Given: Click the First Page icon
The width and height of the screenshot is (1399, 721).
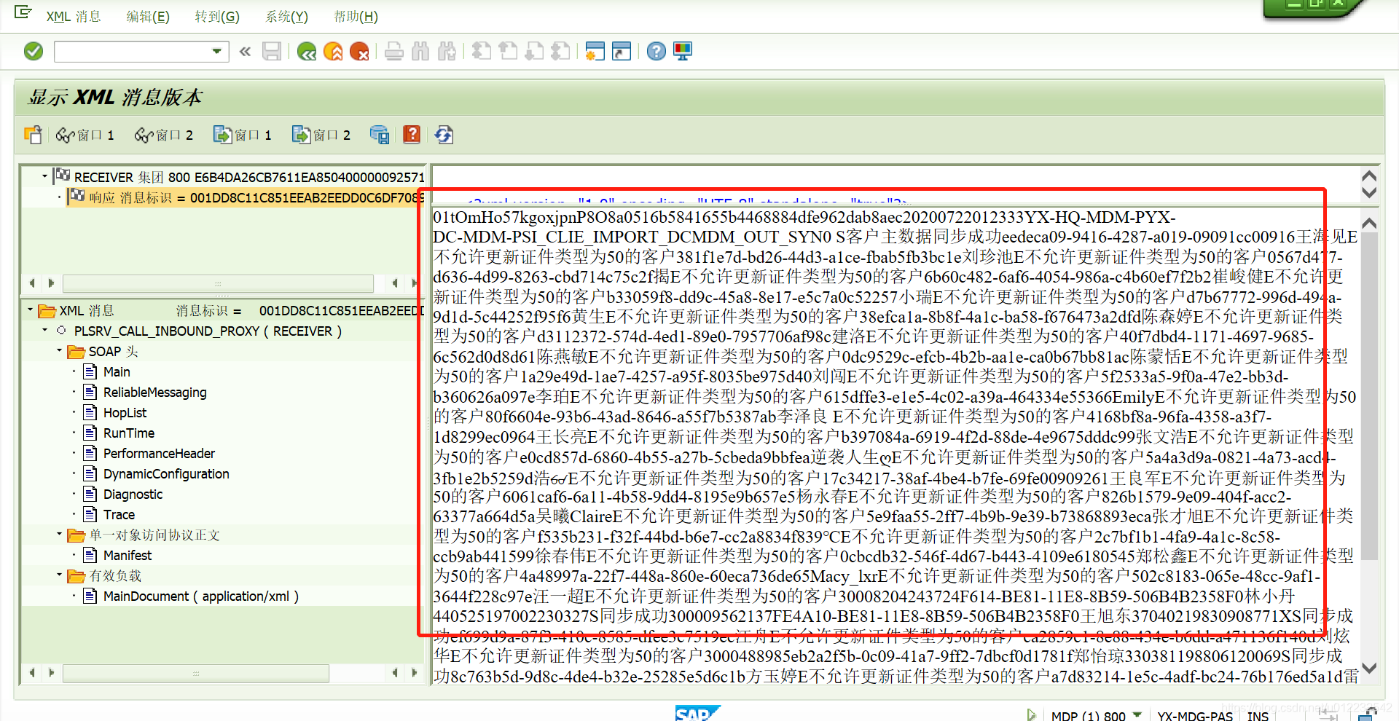Looking at the screenshot, I should tap(482, 51).
